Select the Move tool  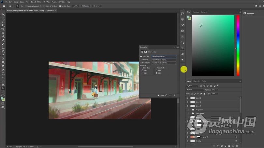[3, 14]
